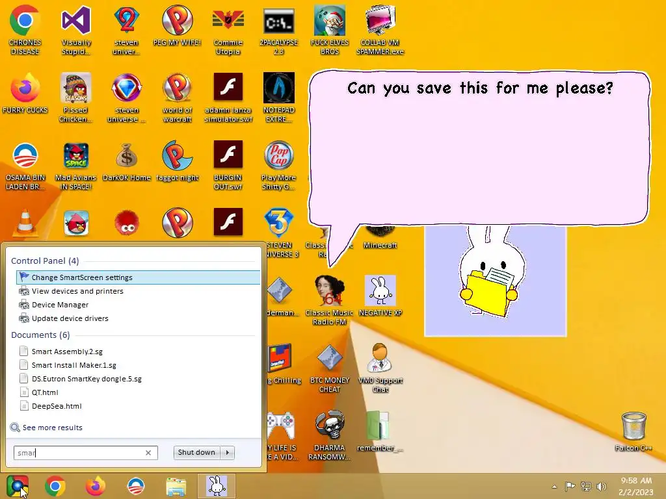Select Device Manager search result
Image resolution: width=666 pixels, height=499 pixels.
[x=139, y=305]
